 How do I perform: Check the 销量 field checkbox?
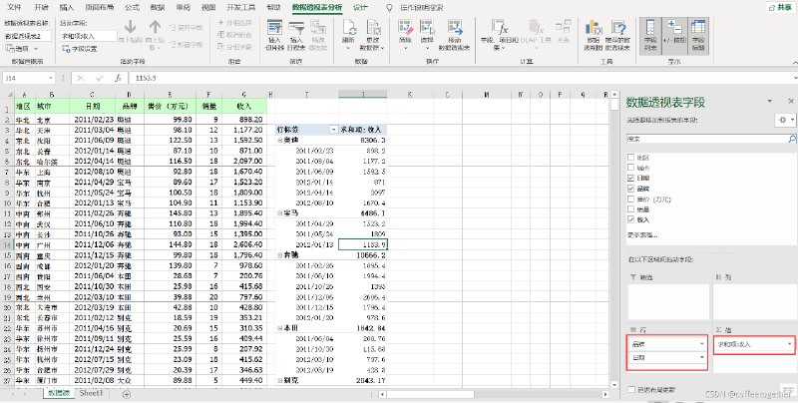pos(631,209)
